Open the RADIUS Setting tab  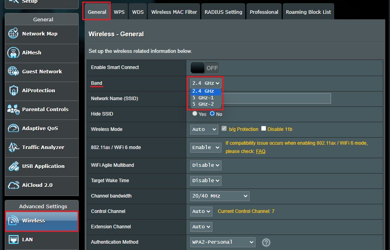pyautogui.click(x=223, y=12)
